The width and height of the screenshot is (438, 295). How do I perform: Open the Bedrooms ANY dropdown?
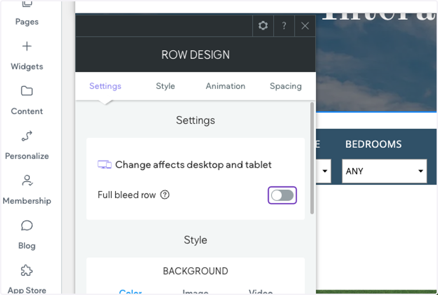click(x=384, y=171)
